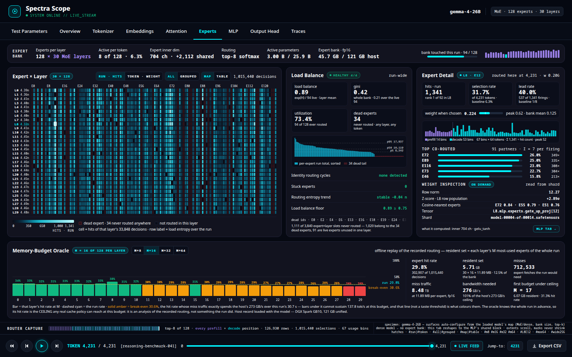Select the E72 co-routed expert row
572x357 pixels.
[490, 155]
